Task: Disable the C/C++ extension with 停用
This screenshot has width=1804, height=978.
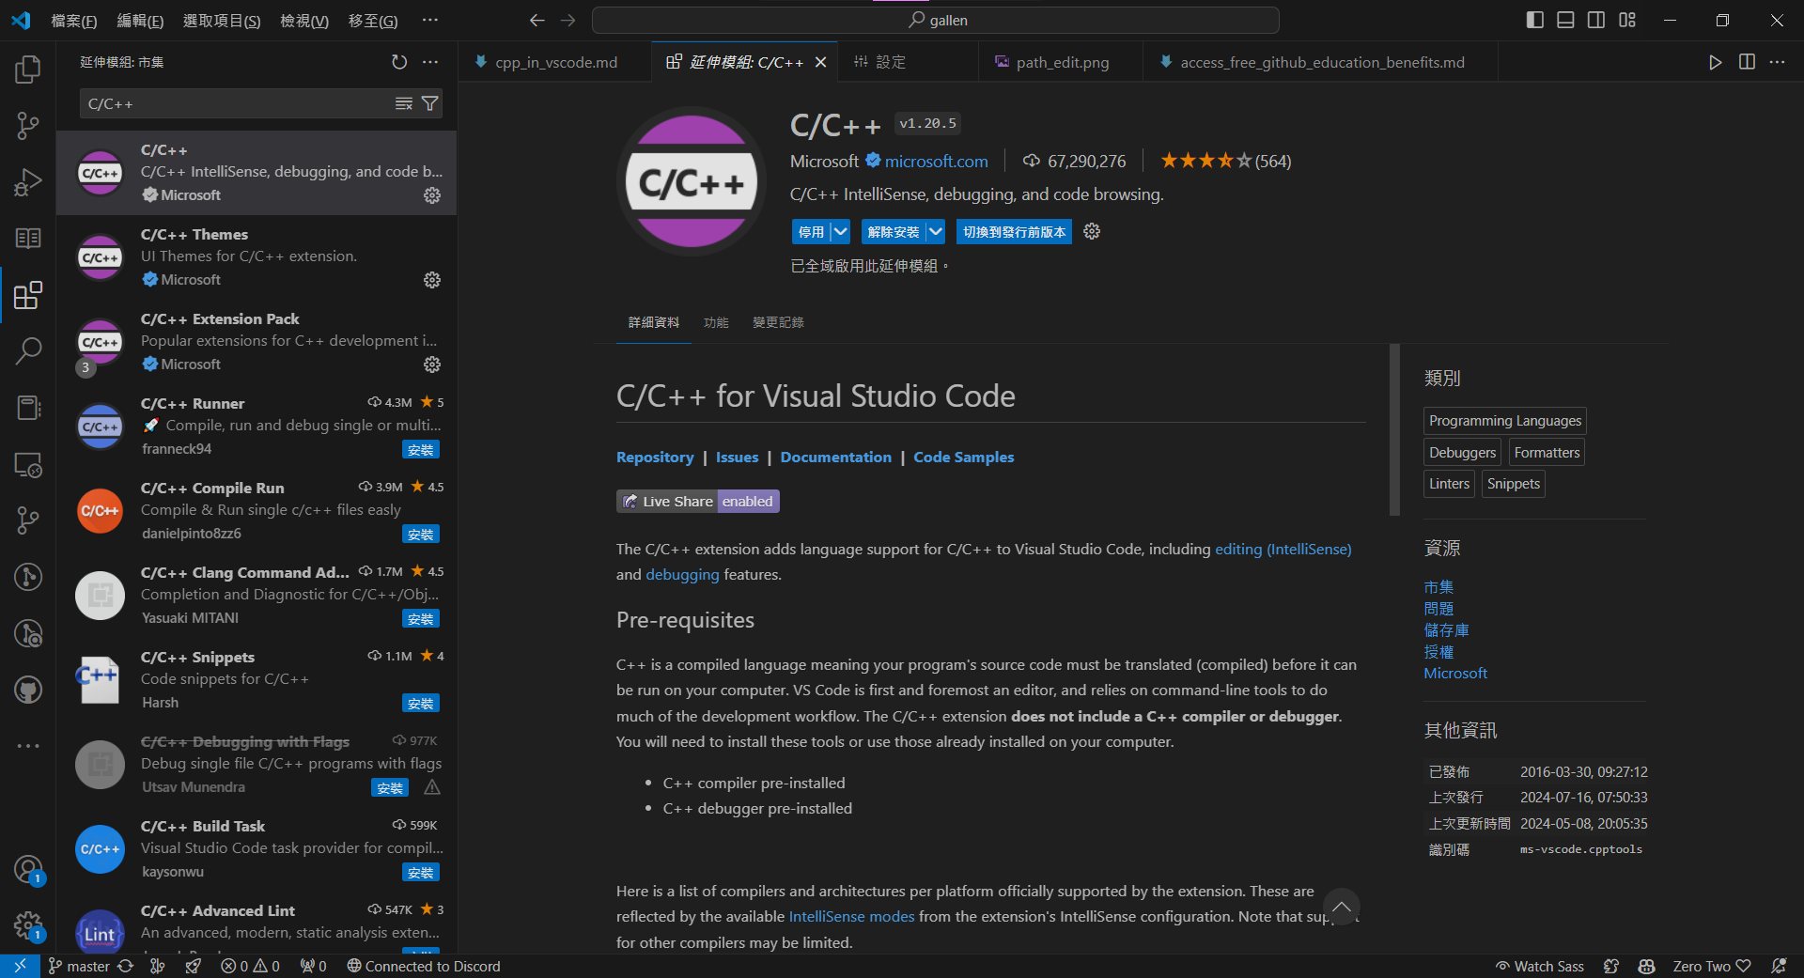Action: click(x=811, y=231)
